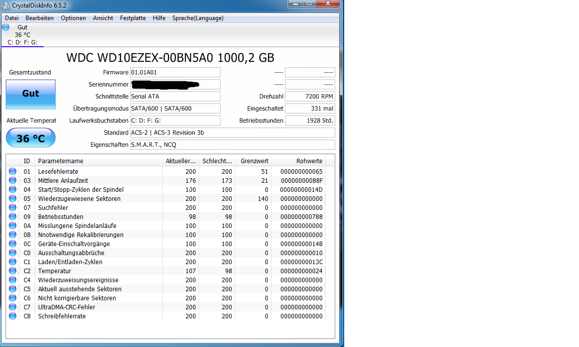
Task: Open the Festplatte menu
Action: [x=133, y=18]
